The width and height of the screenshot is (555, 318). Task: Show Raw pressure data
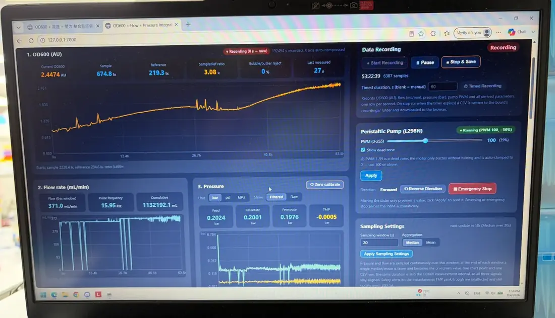click(x=294, y=197)
